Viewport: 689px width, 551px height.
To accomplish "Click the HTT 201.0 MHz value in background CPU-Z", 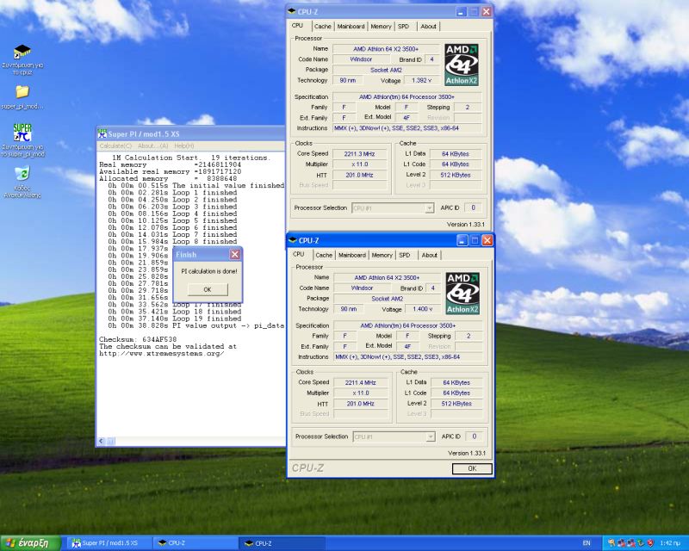I will pos(359,175).
